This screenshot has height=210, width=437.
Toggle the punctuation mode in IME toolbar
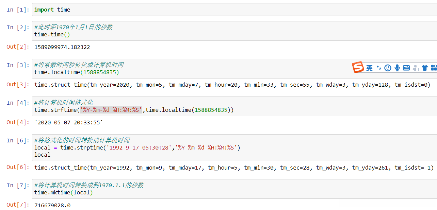point(379,68)
